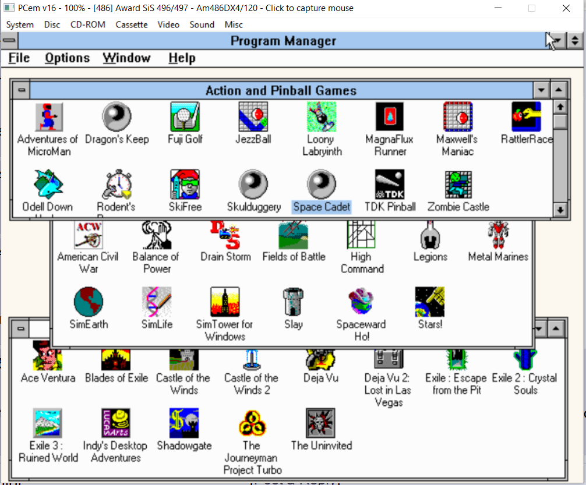Select the Slay tower icon
This screenshot has height=485, width=586.
[x=294, y=302]
